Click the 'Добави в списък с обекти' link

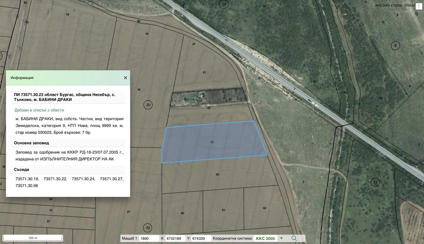pyautogui.click(x=39, y=110)
